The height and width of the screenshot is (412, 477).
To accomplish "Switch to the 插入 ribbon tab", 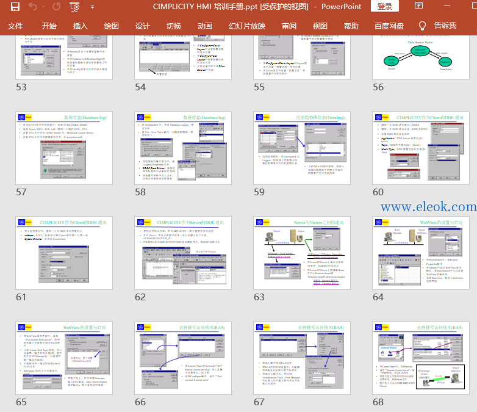I will coord(81,26).
